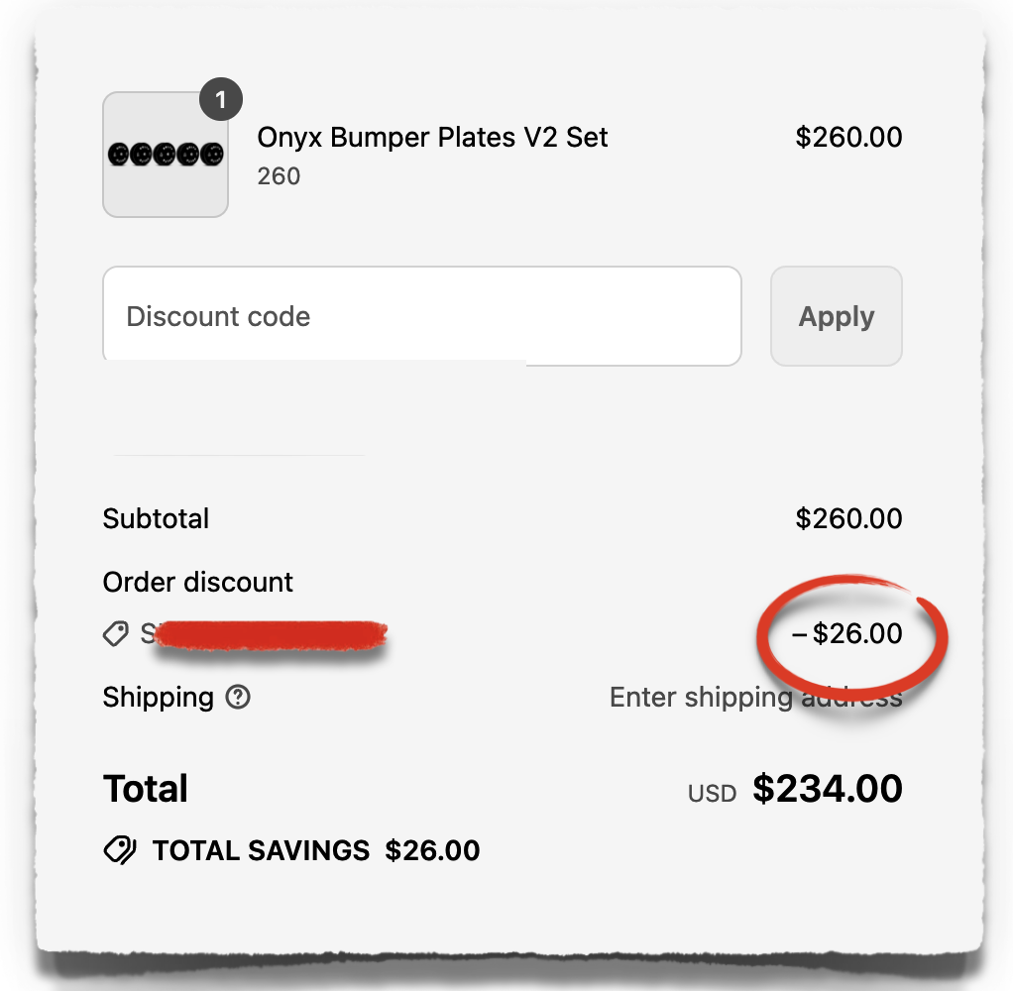This screenshot has height=991, width=1013.
Task: Click the quantity badge showing 1
Action: [x=221, y=99]
